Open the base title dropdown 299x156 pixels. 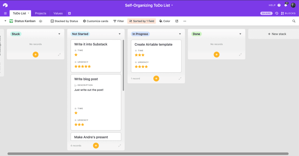click(x=172, y=5)
